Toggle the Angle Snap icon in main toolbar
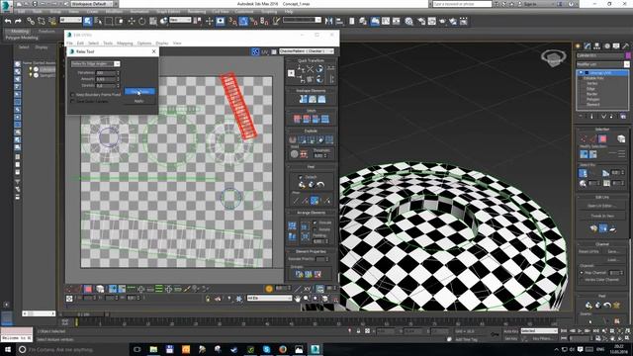The width and height of the screenshot is (633, 356). [x=243, y=21]
